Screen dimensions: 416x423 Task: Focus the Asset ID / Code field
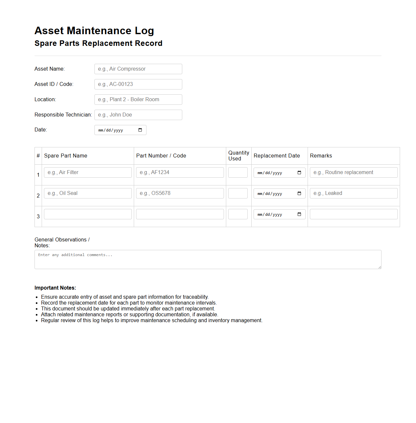[x=138, y=84]
